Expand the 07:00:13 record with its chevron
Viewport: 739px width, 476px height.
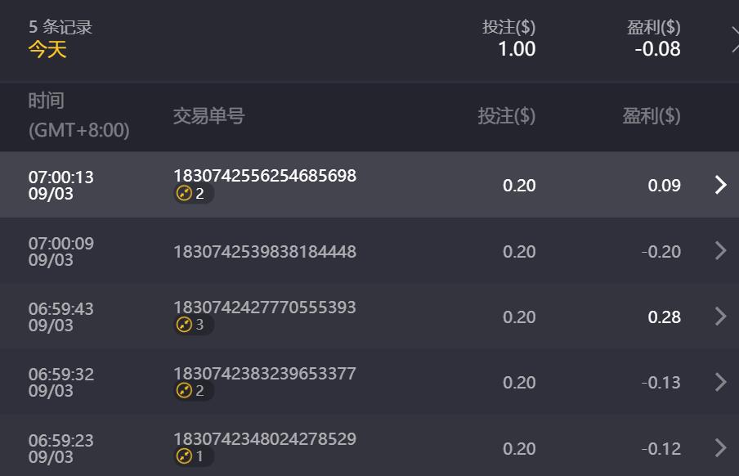point(720,185)
